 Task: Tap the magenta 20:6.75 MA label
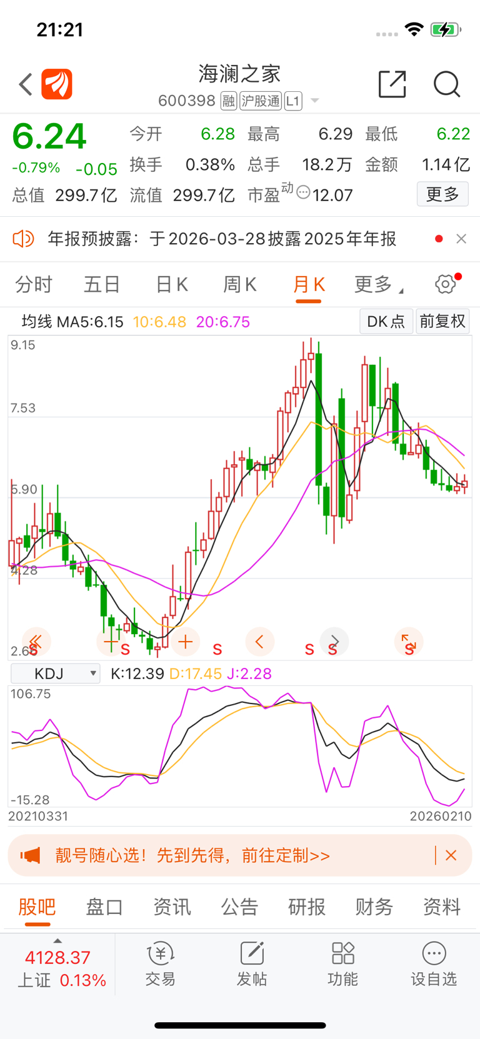[x=223, y=322]
